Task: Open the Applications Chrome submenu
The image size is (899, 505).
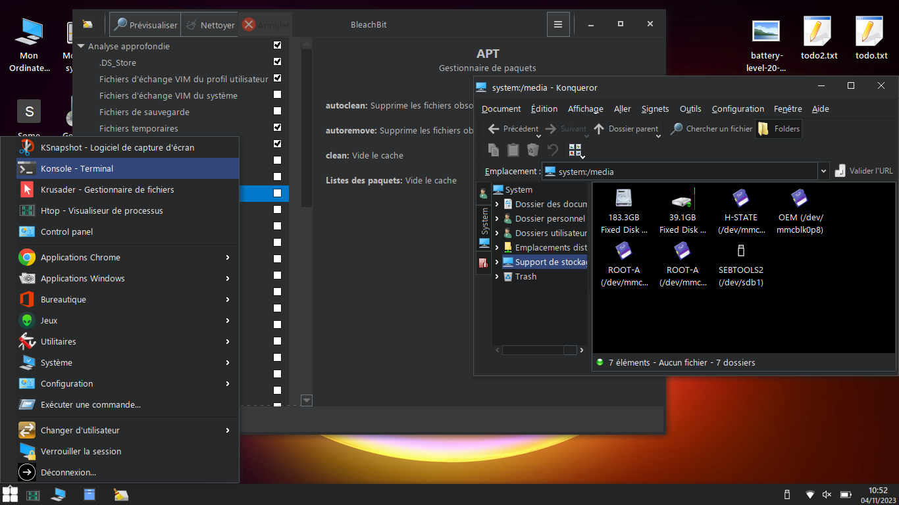Action: pyautogui.click(x=128, y=257)
